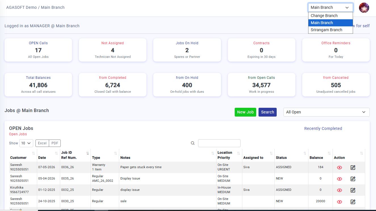Click customer Kiruthika 9566724977 cell
The height and width of the screenshot is (211, 376).
[x=23, y=190]
